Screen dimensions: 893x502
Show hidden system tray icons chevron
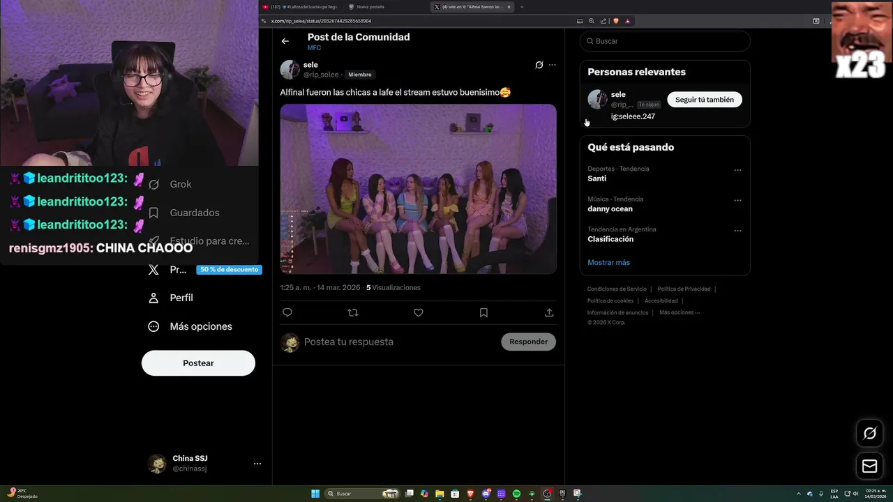point(799,494)
